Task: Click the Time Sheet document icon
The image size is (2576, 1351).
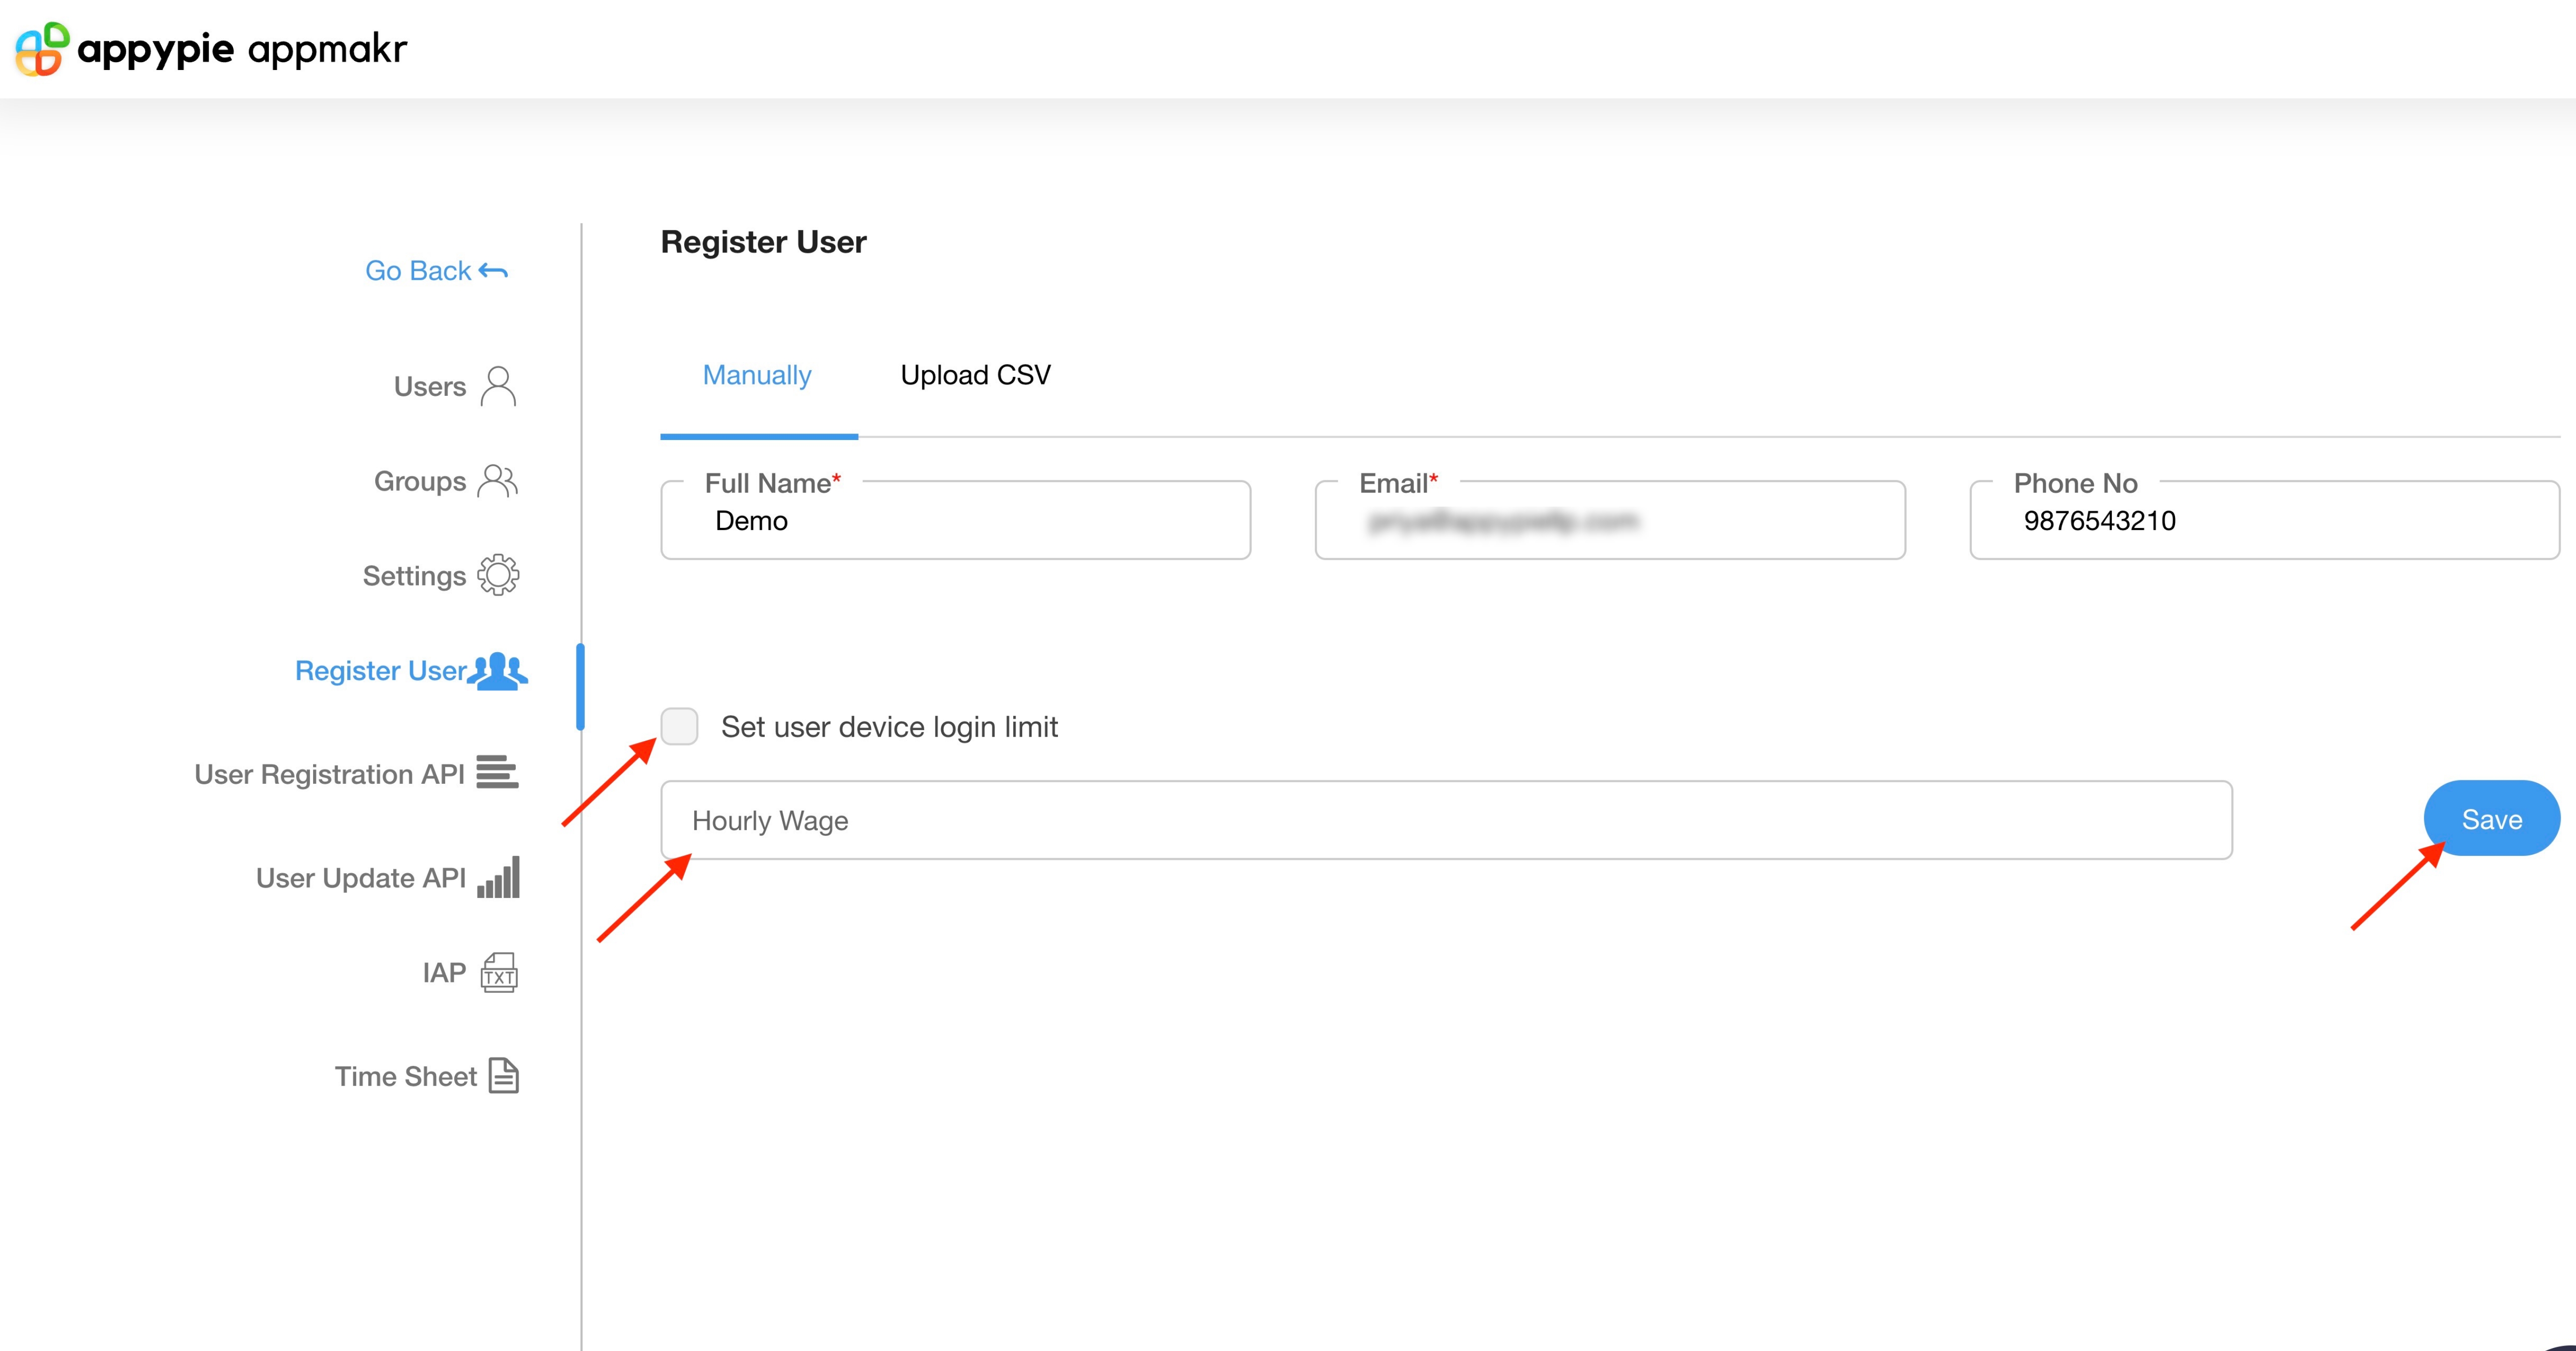Action: point(504,1076)
